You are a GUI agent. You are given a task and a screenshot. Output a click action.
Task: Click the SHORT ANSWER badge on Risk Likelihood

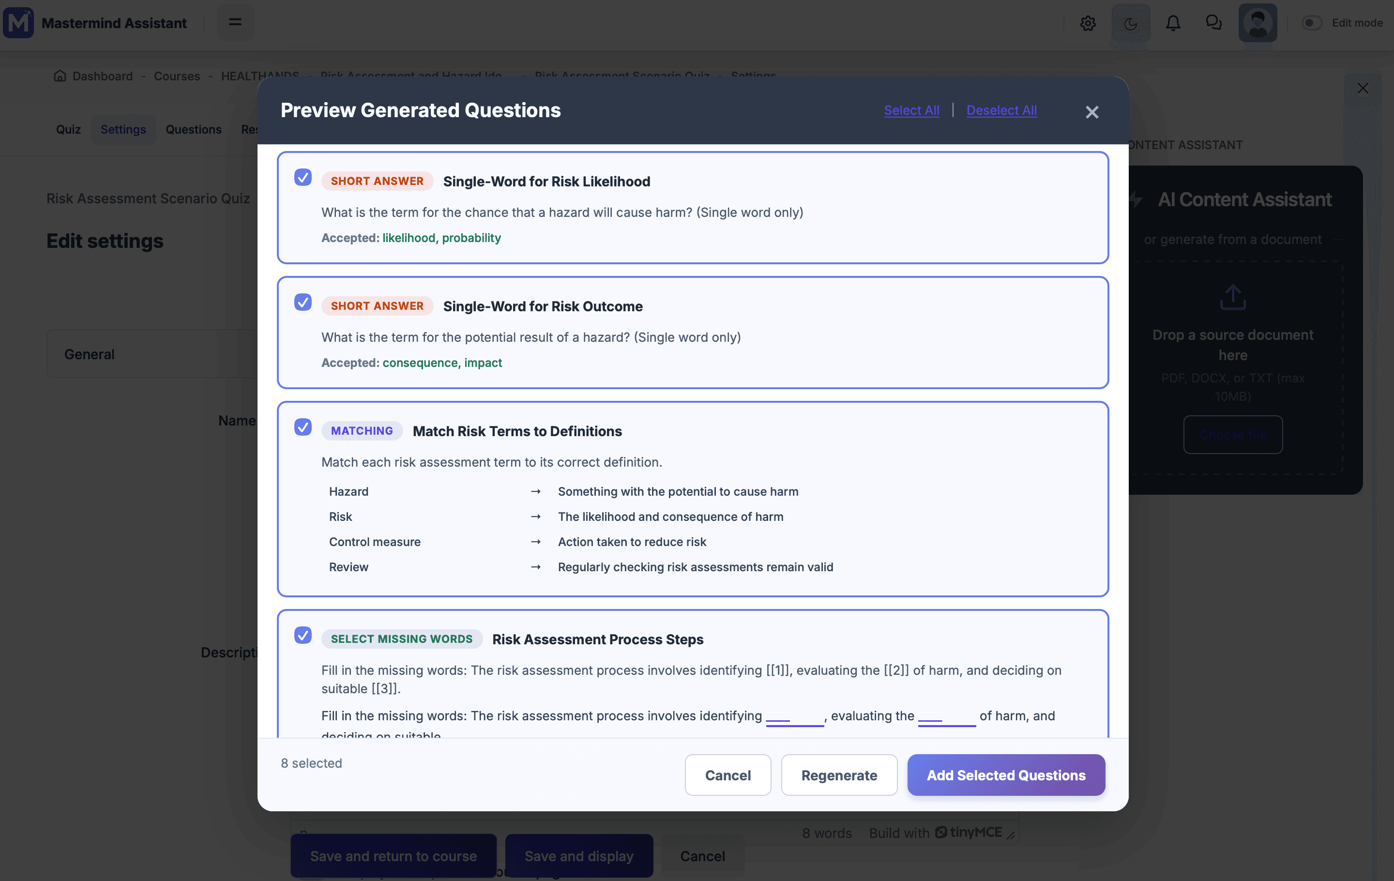point(377,181)
